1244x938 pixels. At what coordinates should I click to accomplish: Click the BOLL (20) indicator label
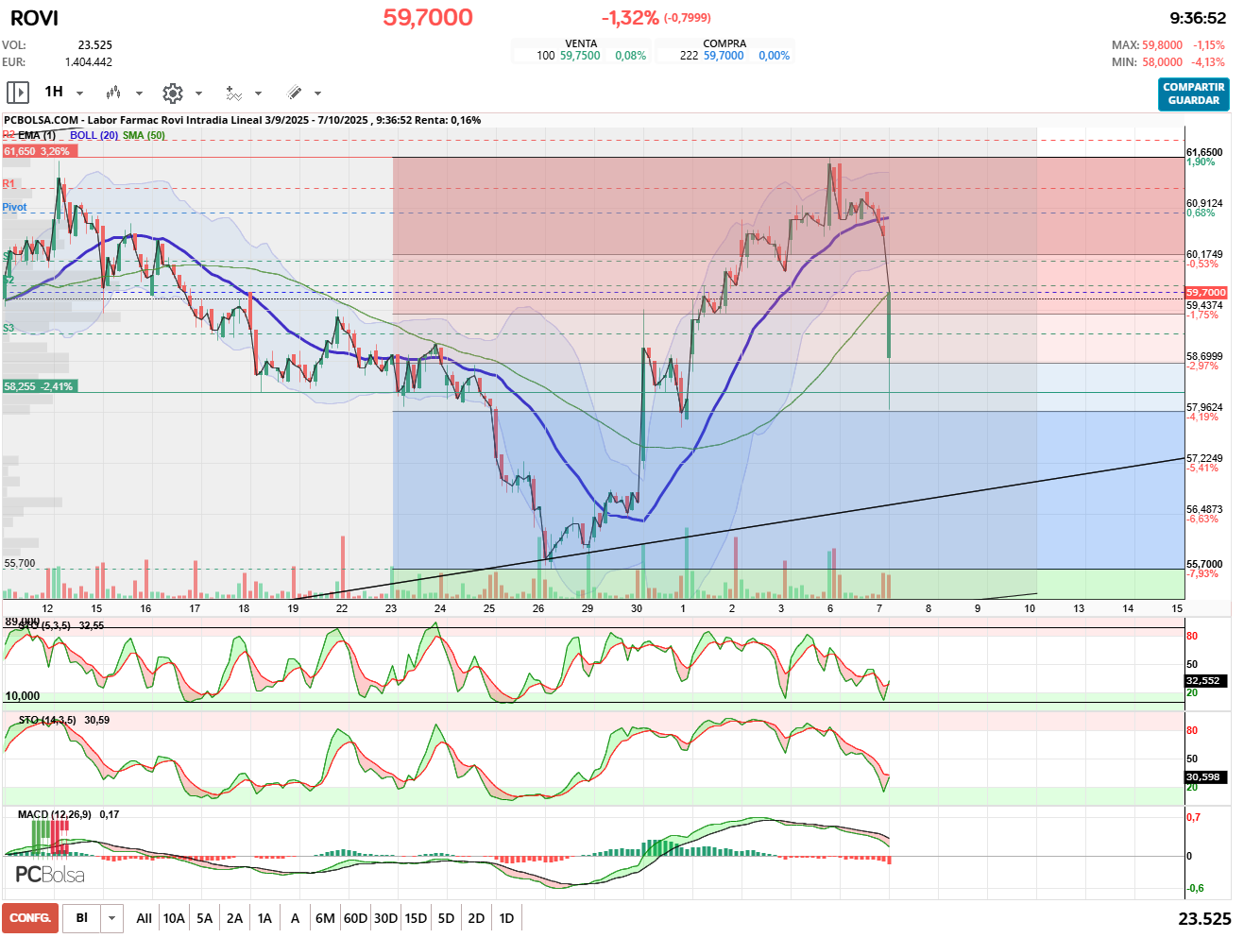pos(94,135)
